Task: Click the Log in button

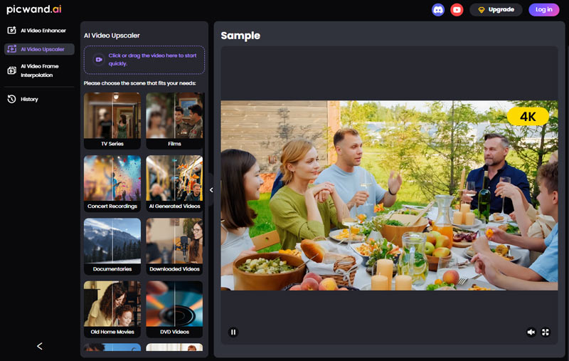Action: [x=543, y=10]
